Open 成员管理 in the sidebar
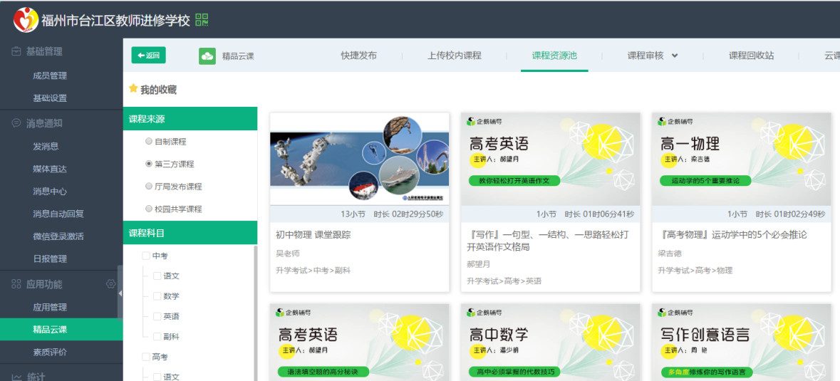This screenshot has width=840, height=381. pos(50,76)
